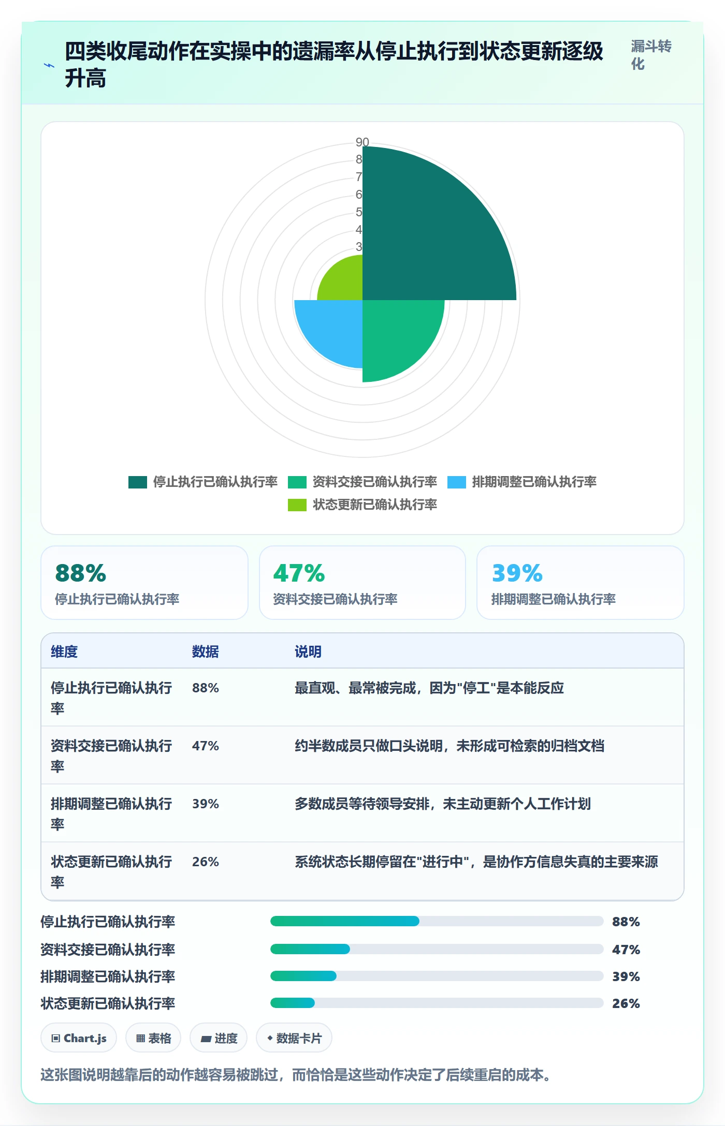Click the 26% progress value label
Image resolution: width=725 pixels, height=1126 pixels.
pos(626,1003)
